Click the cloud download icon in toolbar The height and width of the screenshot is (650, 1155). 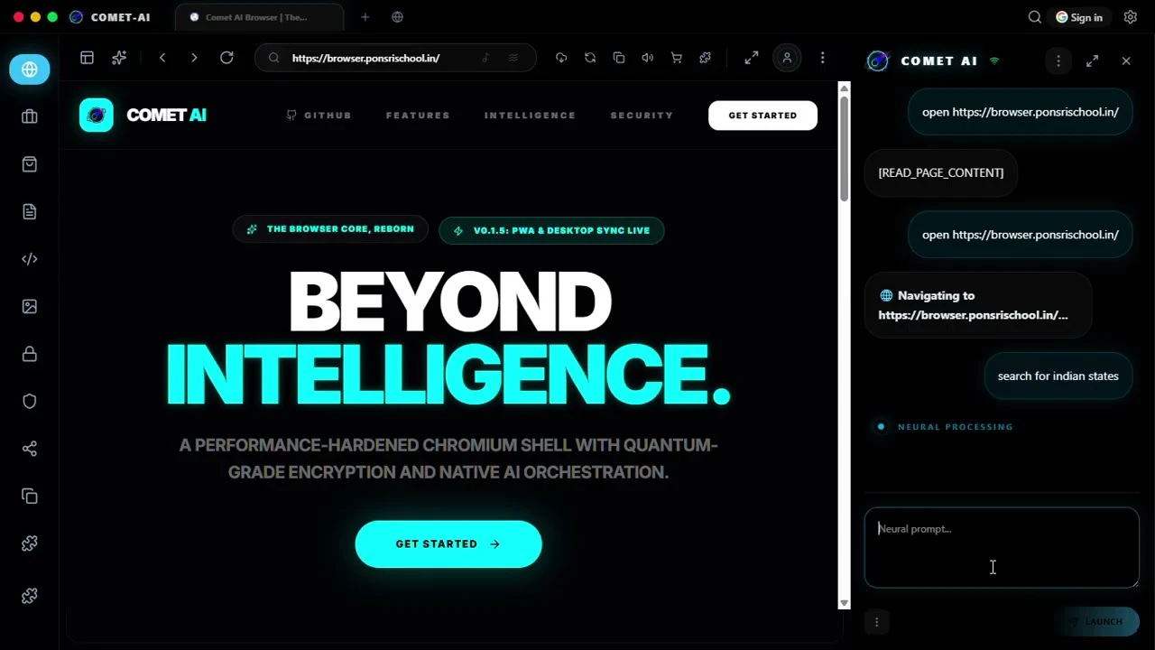point(561,58)
